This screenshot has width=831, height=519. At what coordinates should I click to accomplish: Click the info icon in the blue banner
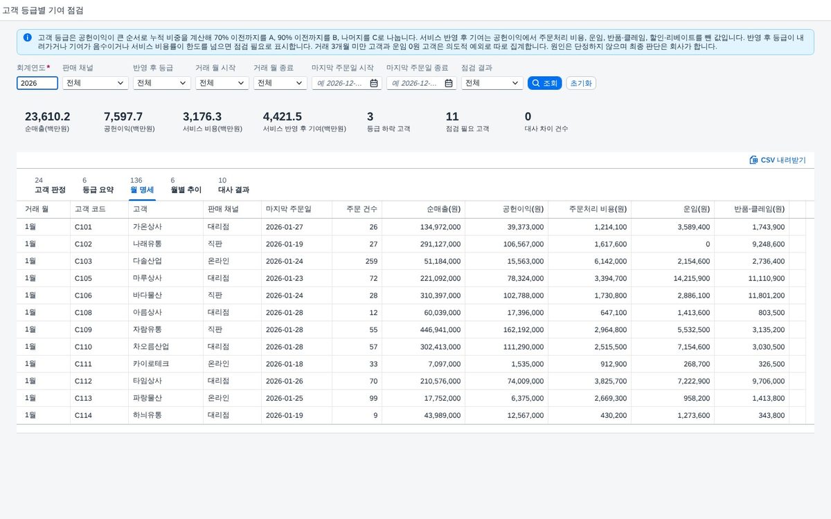(x=27, y=37)
